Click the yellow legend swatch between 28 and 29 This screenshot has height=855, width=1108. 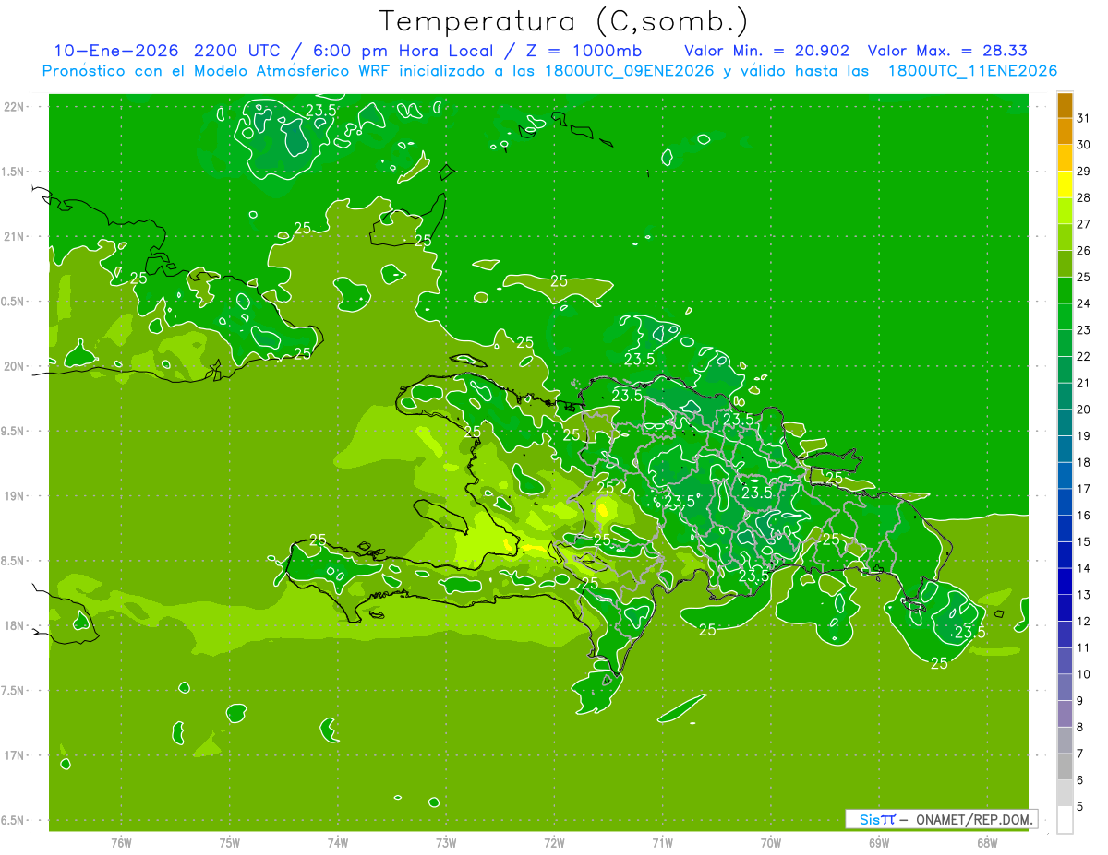(x=1065, y=185)
